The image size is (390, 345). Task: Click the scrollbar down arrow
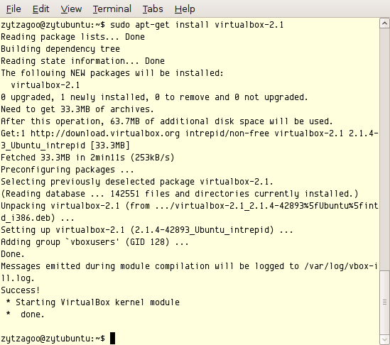384,339
